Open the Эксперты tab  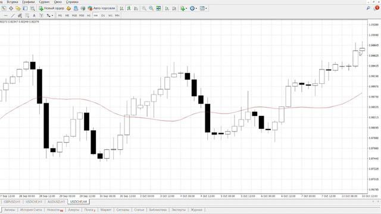pyautogui.click(x=179, y=210)
